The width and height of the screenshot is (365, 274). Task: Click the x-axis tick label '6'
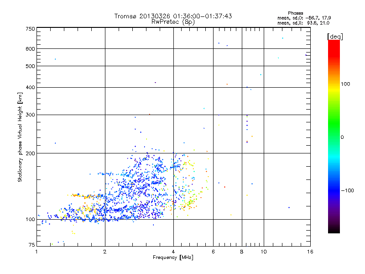click(x=213, y=252)
